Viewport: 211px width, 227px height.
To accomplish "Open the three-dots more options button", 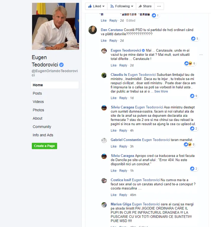I will coord(159,6).
